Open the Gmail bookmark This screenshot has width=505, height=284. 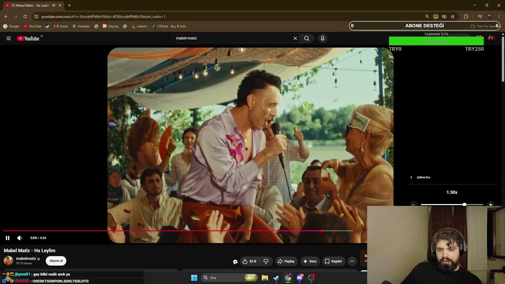pos(61,26)
